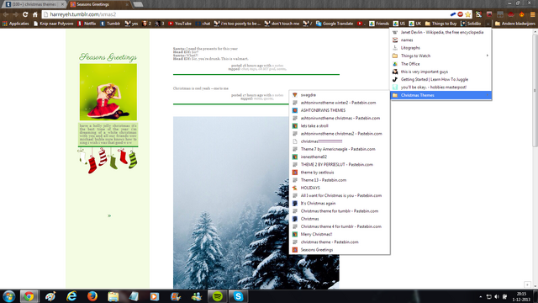Open 'Merry Christmas!!' bookmark

tap(340, 234)
